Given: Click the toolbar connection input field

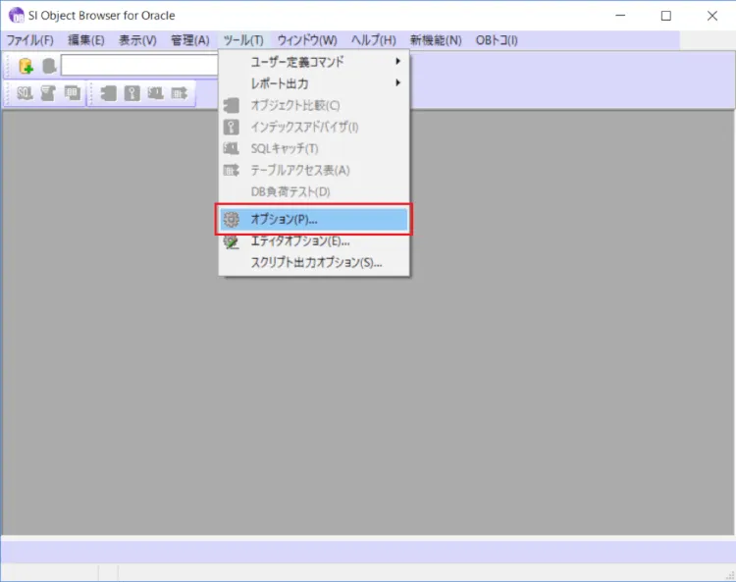Looking at the screenshot, I should coord(139,65).
